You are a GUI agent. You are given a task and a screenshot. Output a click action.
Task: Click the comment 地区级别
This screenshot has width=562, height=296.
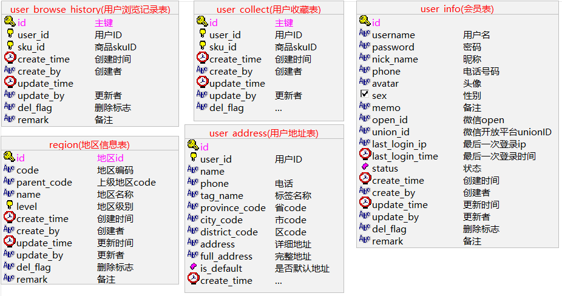[115, 207]
